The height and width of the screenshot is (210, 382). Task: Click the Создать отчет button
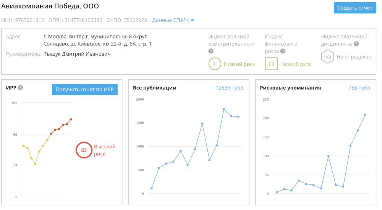355,8
